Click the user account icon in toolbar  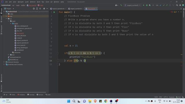pyautogui.click(x=116, y=5)
